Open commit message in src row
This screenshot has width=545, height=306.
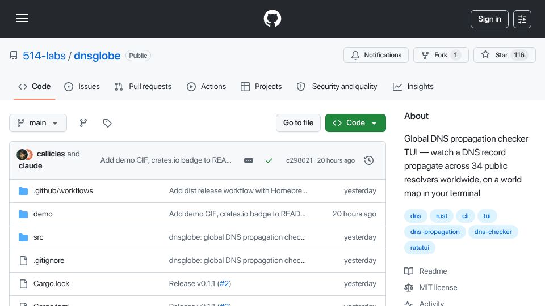(x=237, y=237)
